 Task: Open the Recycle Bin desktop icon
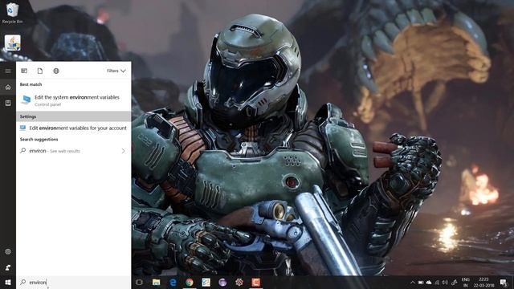[x=12, y=13]
